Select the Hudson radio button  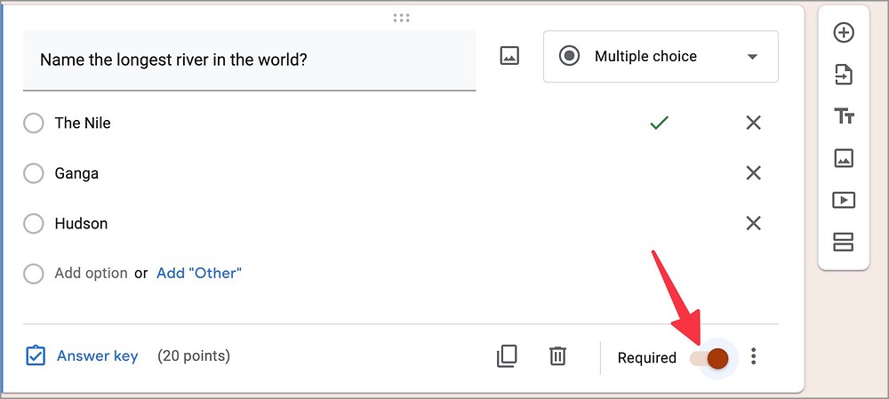click(34, 224)
